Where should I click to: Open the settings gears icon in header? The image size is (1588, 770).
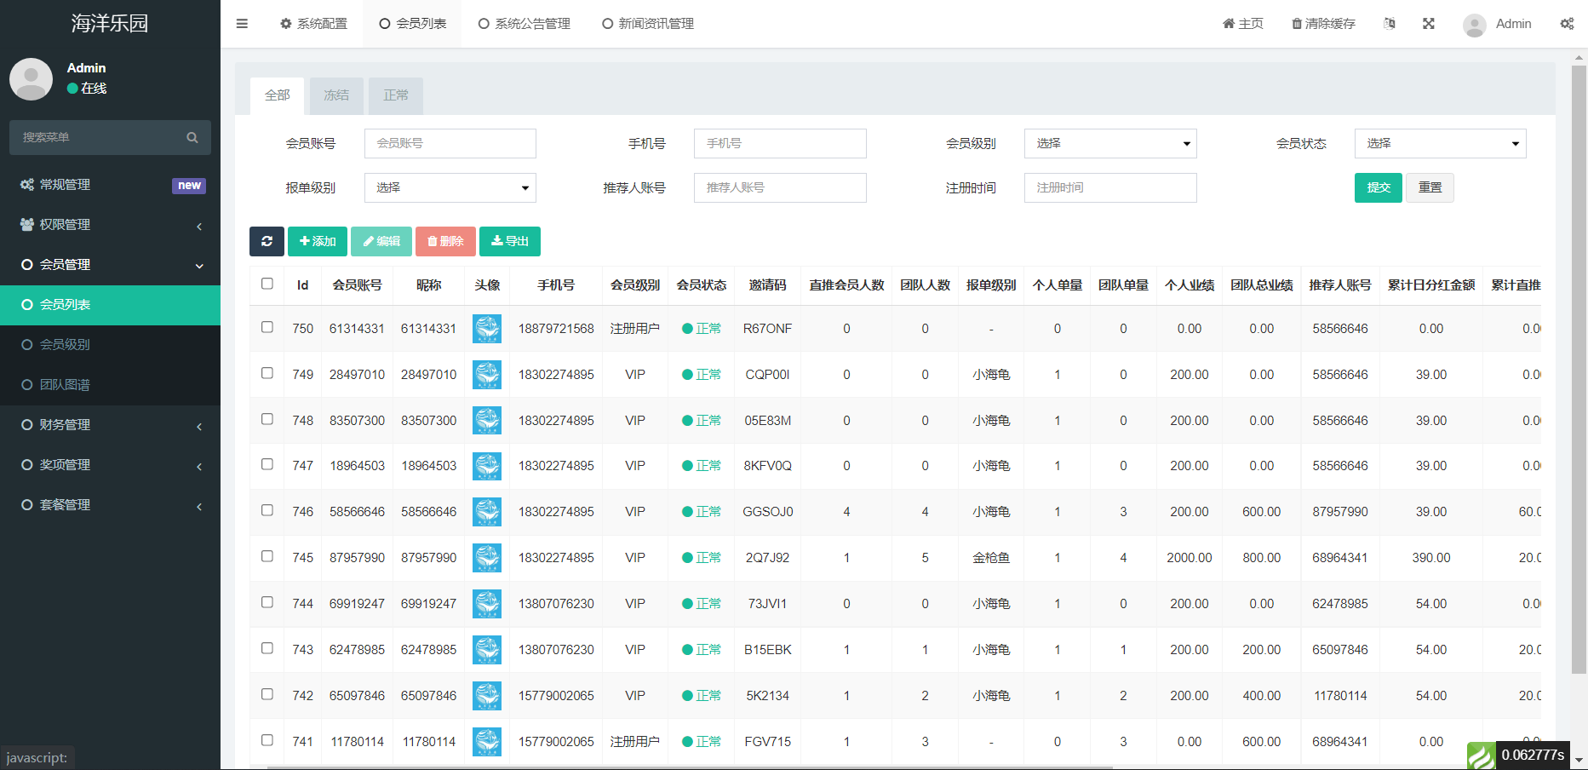pyautogui.click(x=1567, y=24)
